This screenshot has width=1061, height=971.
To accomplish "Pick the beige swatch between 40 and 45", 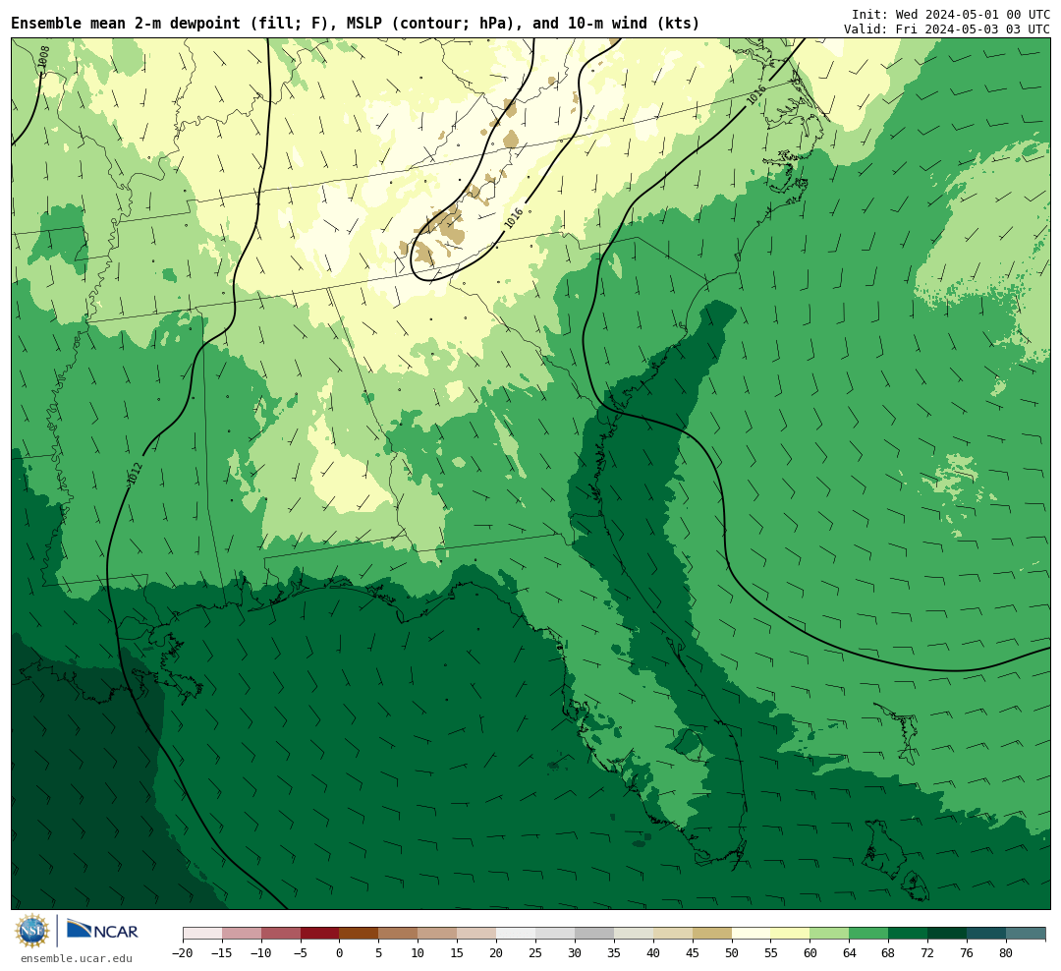I will 673,934.
